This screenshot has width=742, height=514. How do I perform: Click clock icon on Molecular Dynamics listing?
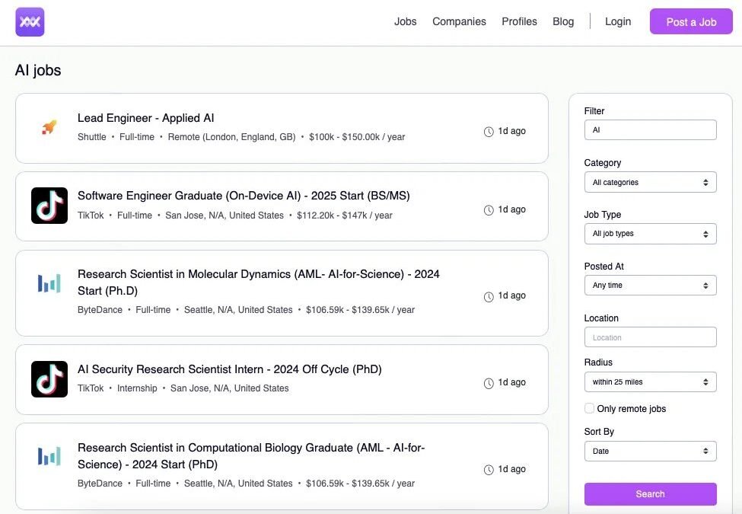coord(489,297)
